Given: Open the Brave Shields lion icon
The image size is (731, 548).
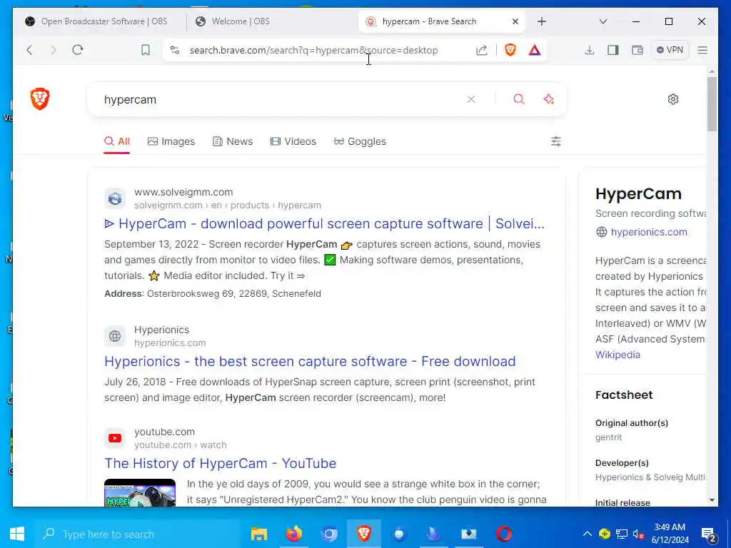Looking at the screenshot, I should click(x=510, y=50).
